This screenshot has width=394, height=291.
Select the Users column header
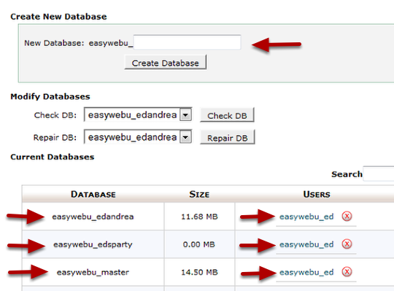tap(317, 194)
